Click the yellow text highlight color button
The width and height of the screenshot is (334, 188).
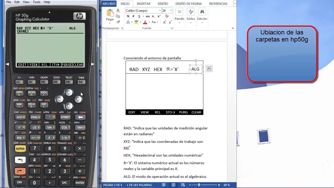click(x=136, y=22)
